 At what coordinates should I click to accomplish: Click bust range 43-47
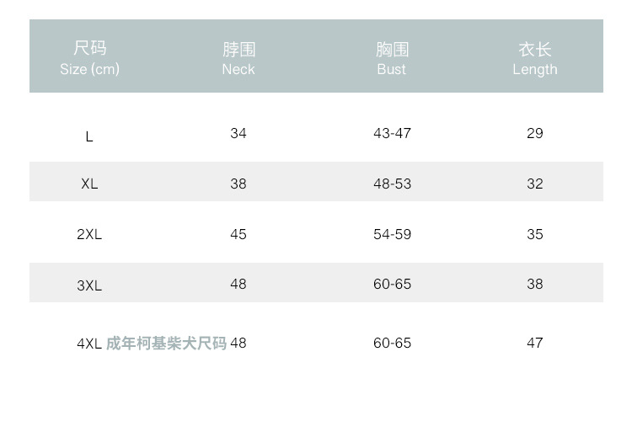(x=392, y=133)
